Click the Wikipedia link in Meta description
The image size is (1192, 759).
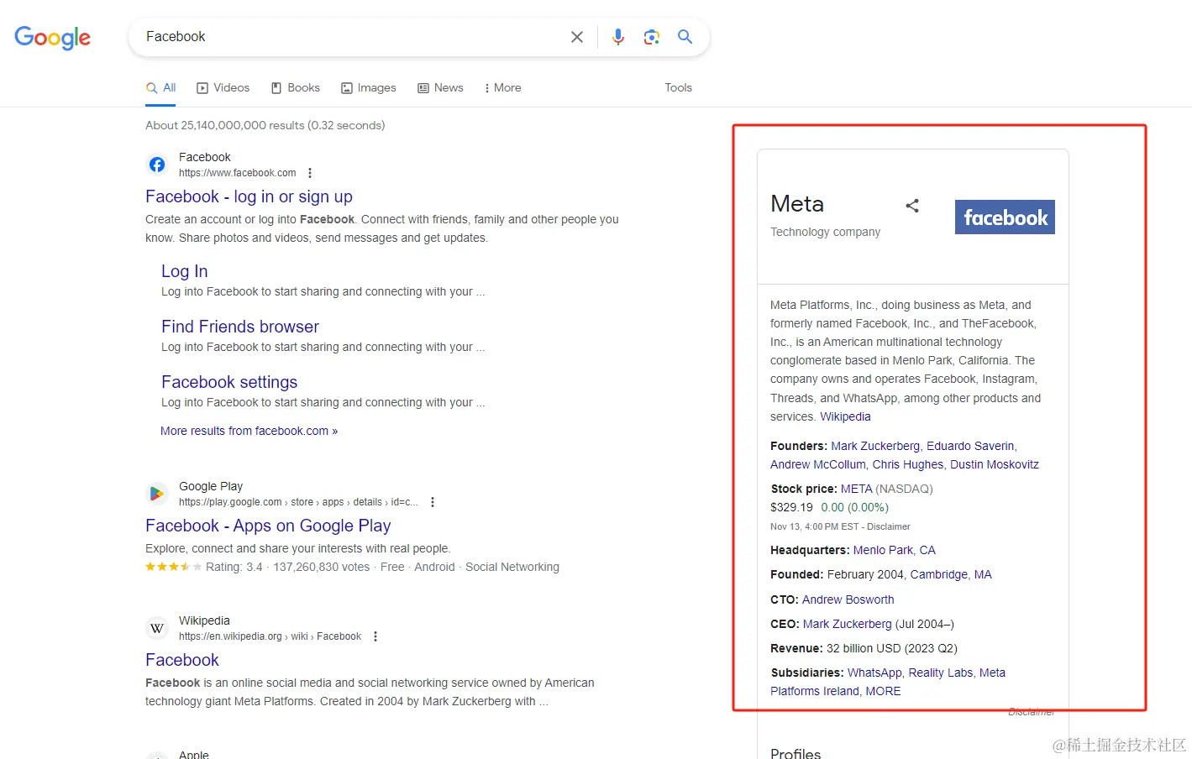tap(845, 416)
